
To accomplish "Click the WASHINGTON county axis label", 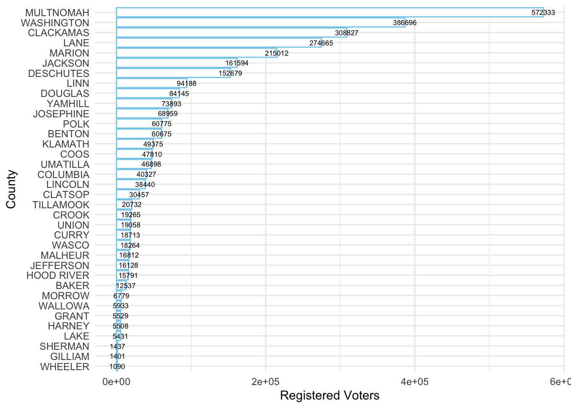I will click(55, 23).
